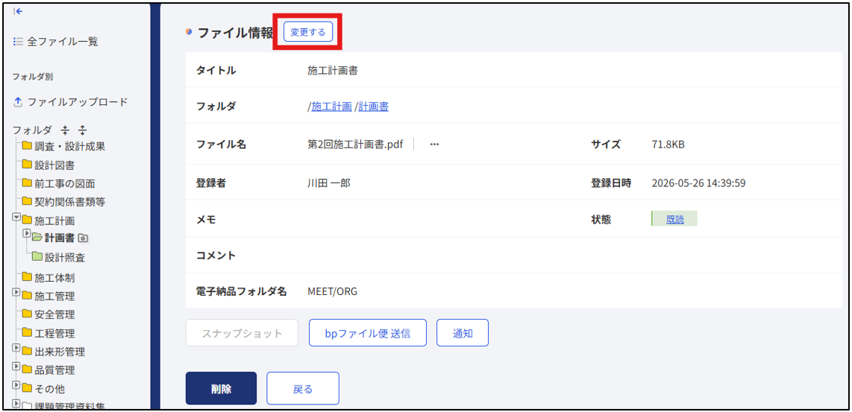Expand the 計画書 subfolder node

pos(27,233)
